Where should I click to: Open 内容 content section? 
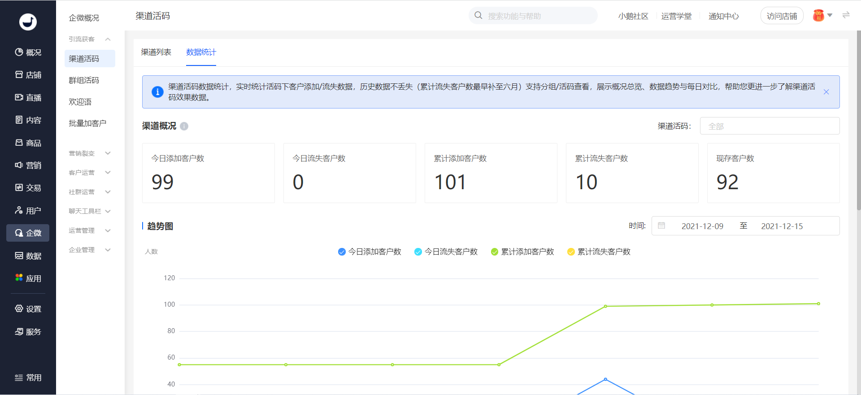click(28, 120)
